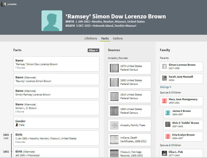Image resolution: width=207 pixels, height=158 pixels.
Task: Open the Ancestry Family Trees source
Action: pos(129,125)
